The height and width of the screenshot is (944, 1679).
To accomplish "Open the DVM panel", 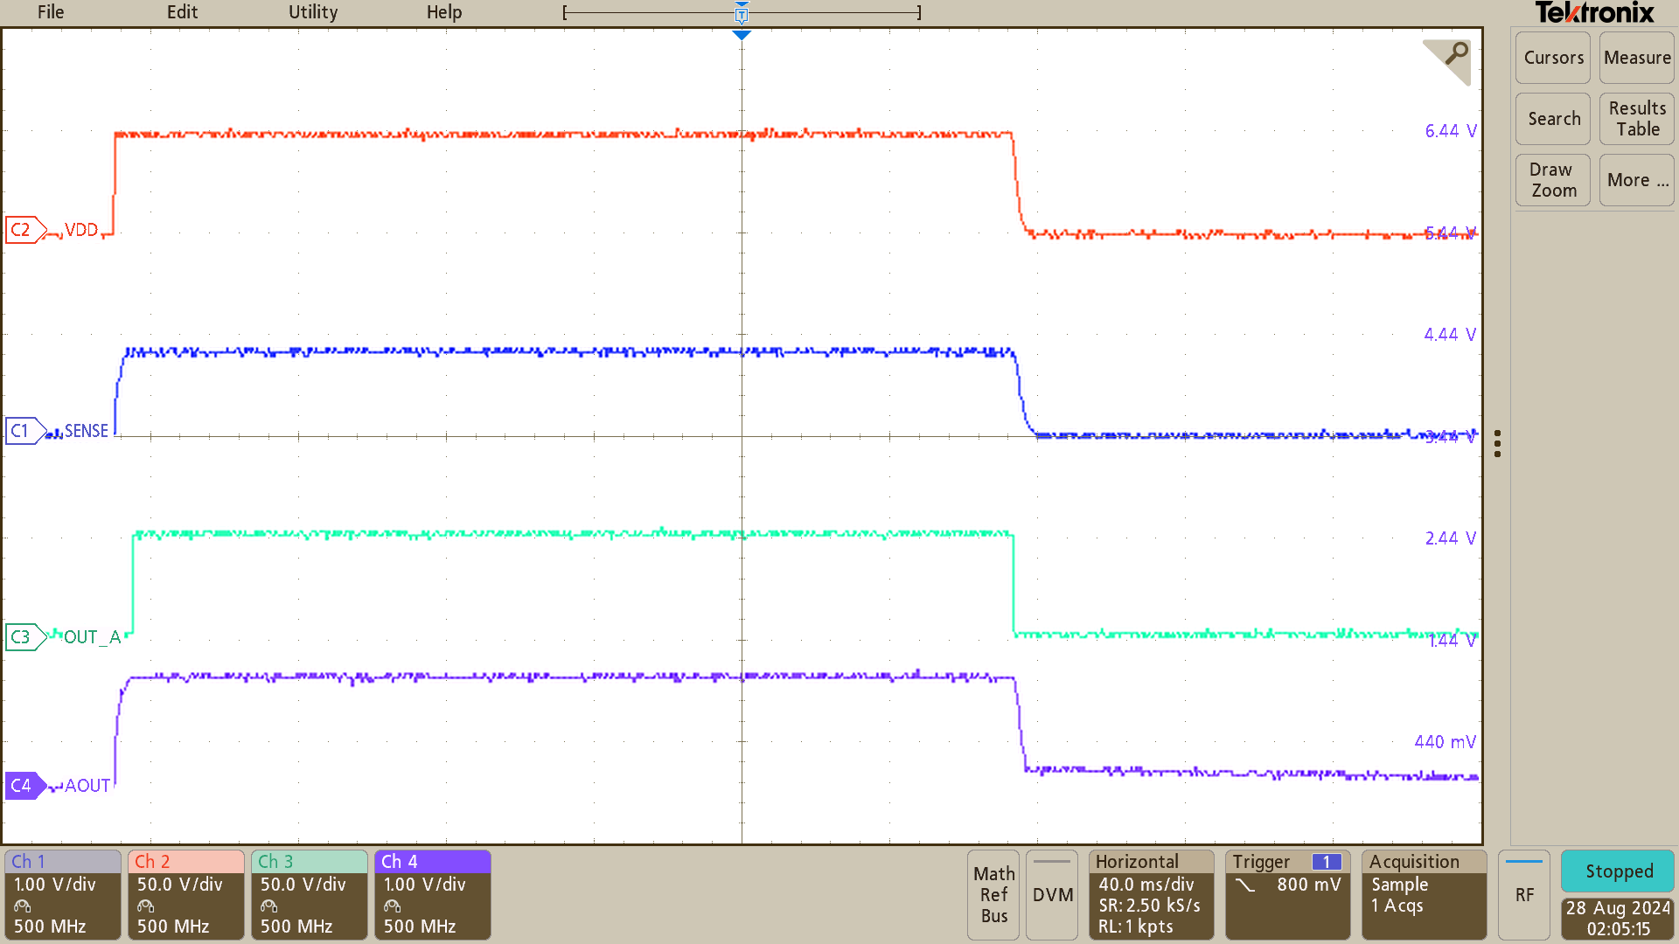I will pyautogui.click(x=1051, y=894).
